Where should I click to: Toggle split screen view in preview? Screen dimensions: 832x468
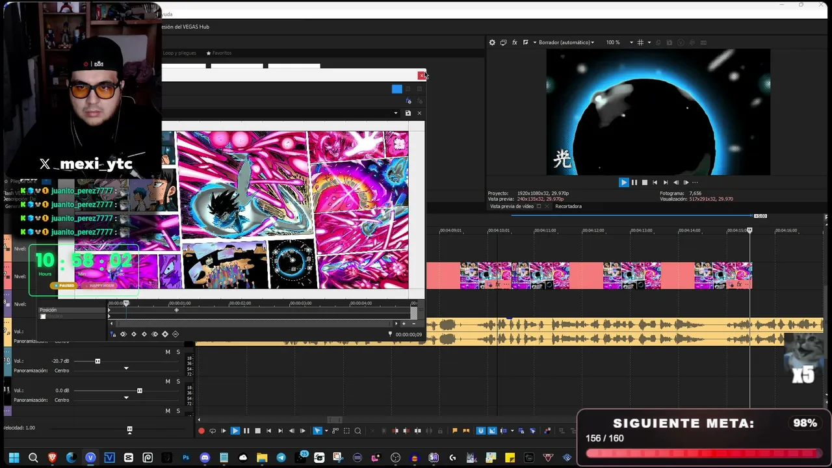pyautogui.click(x=525, y=42)
